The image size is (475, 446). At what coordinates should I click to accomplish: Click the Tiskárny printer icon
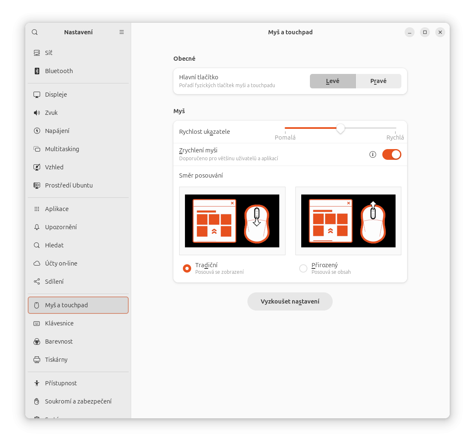37,360
